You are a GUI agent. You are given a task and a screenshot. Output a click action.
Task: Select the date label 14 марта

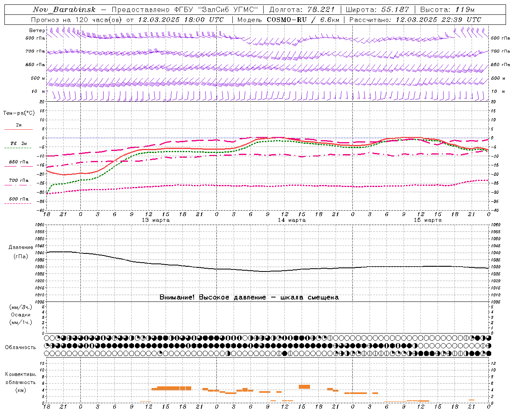point(292,220)
